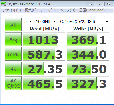Open the ファイル(F) menu

pos(12,10)
